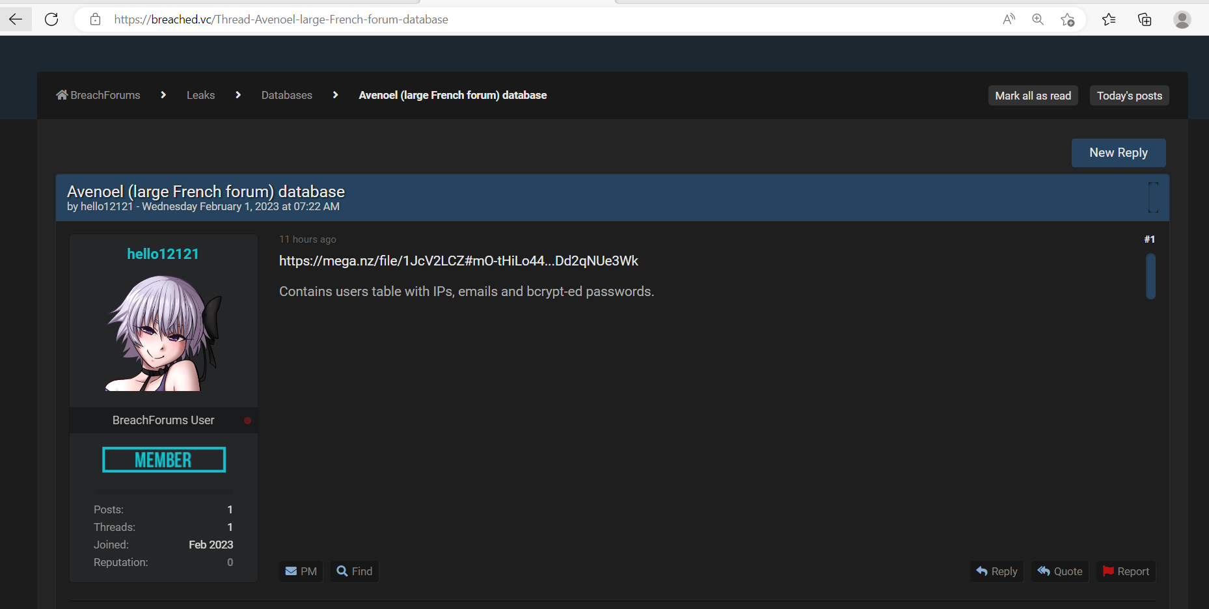This screenshot has width=1209, height=609.
Task: Click the address bar URL field
Action: (x=521, y=20)
